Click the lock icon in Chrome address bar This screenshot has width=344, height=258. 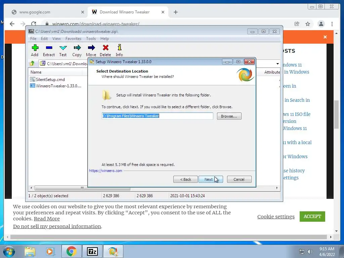click(47, 24)
